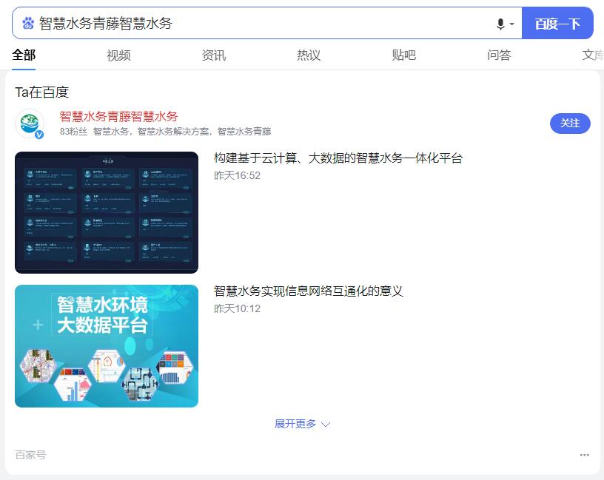604x480 pixels.
Task: Click the 83粉丝 follower count text
Action: click(x=73, y=132)
